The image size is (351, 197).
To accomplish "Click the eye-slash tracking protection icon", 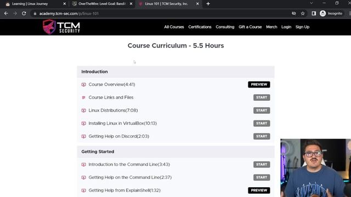I will (x=294, y=14).
